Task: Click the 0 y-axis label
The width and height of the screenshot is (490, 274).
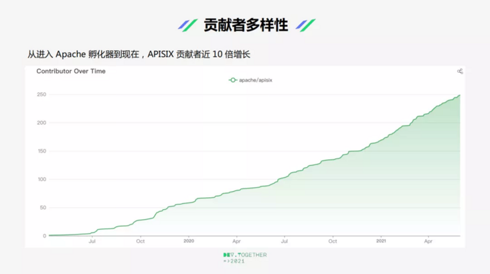Action: pos(45,236)
